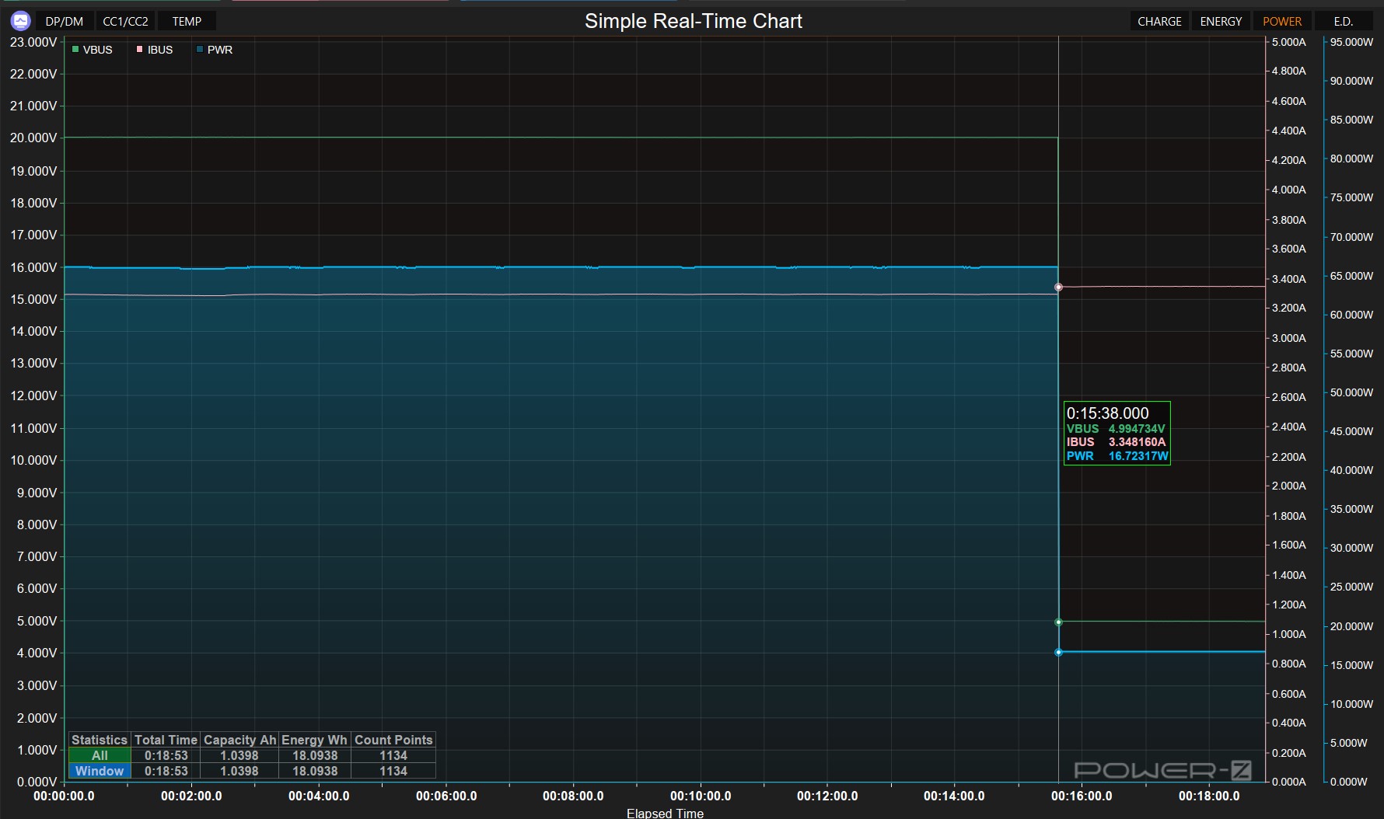Viewport: 1384px width, 819px height.
Task: Click the chart app icon at top-left
Action: 20,21
